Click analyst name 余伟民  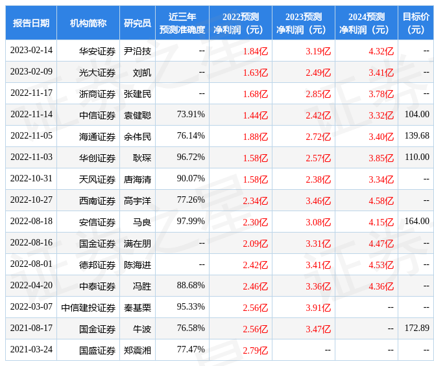tap(138, 136)
